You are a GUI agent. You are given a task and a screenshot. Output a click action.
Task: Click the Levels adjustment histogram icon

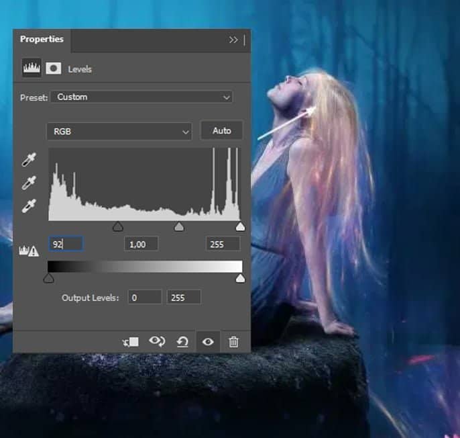coord(32,68)
